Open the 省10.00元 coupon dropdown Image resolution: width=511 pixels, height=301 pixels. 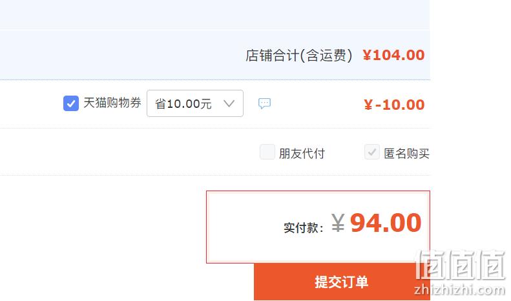tap(195, 103)
